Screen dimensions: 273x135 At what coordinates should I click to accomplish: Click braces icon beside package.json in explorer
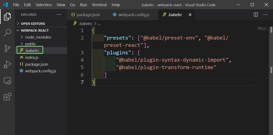22,64
